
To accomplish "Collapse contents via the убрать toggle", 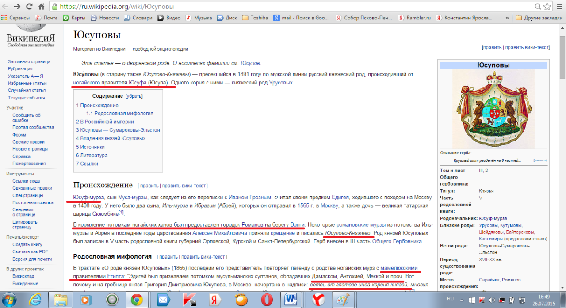I will click(134, 96).
